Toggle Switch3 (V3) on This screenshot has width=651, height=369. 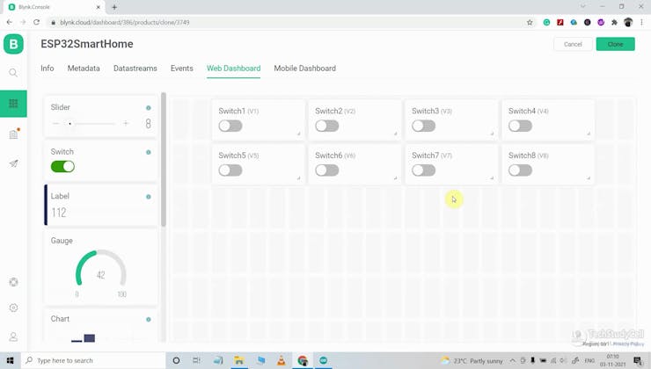(x=423, y=126)
